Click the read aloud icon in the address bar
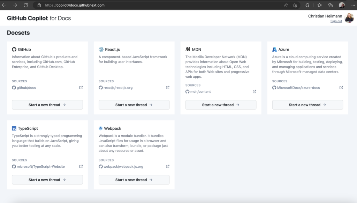357x203 pixels. tap(286, 5)
